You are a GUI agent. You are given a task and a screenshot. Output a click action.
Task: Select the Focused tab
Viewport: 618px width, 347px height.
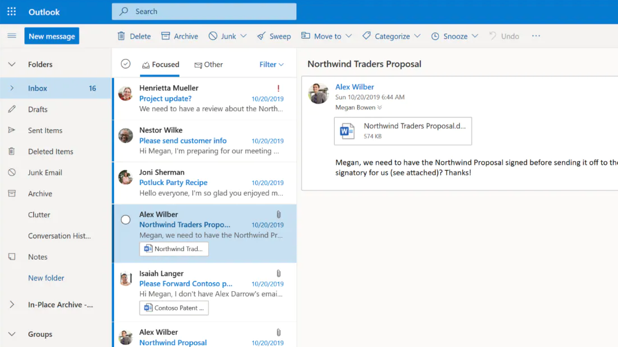coord(160,64)
